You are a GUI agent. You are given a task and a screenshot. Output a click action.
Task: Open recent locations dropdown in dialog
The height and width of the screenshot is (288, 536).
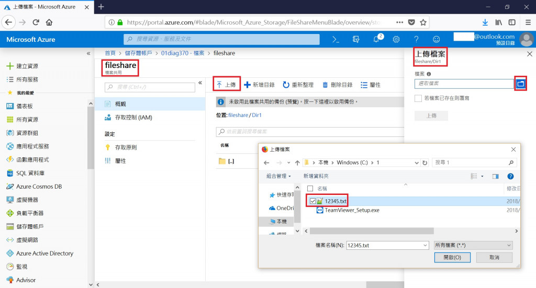pyautogui.click(x=288, y=163)
